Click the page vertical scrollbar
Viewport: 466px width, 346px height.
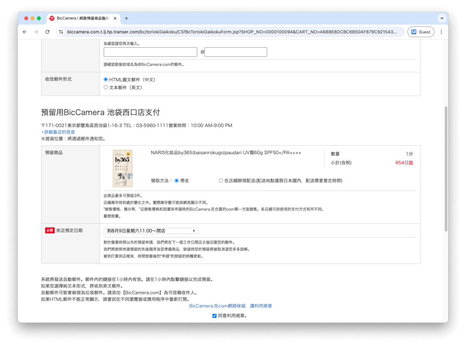[x=446, y=169]
